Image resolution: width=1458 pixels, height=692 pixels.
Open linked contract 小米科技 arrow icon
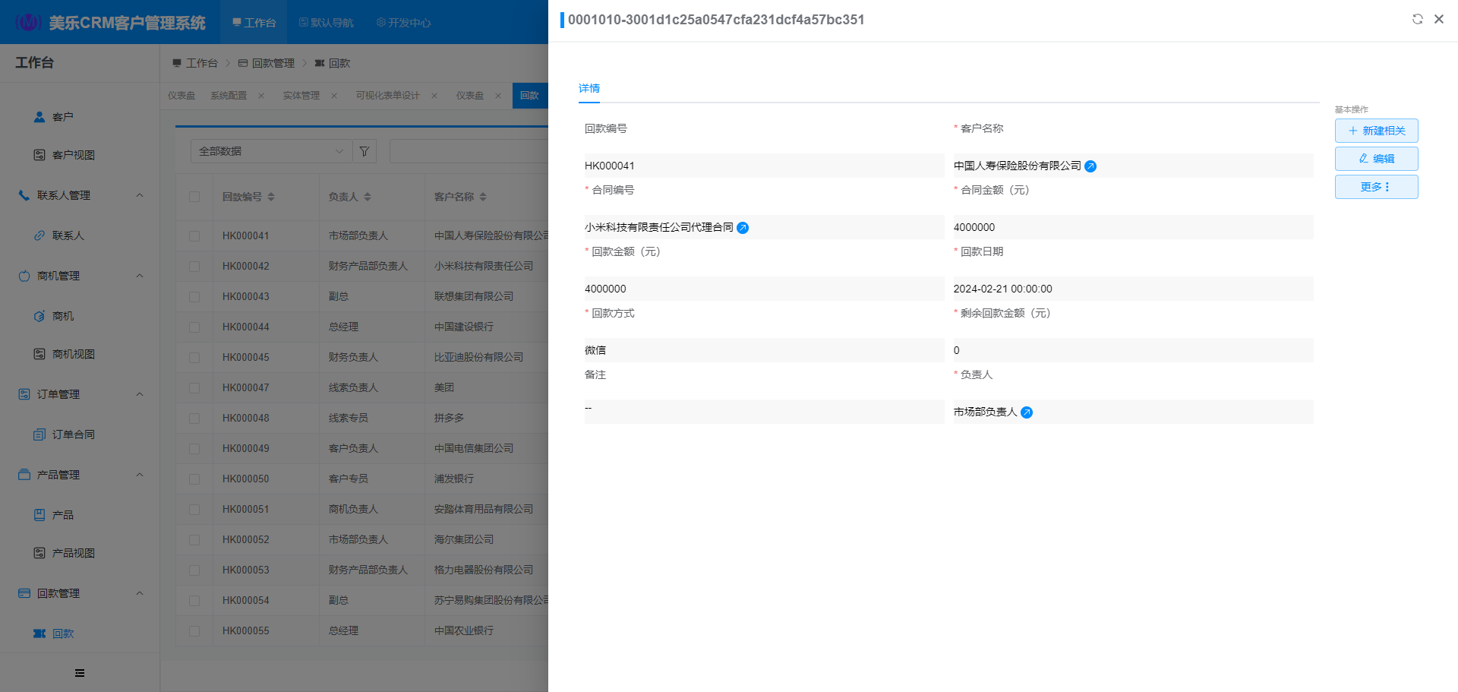pos(743,228)
